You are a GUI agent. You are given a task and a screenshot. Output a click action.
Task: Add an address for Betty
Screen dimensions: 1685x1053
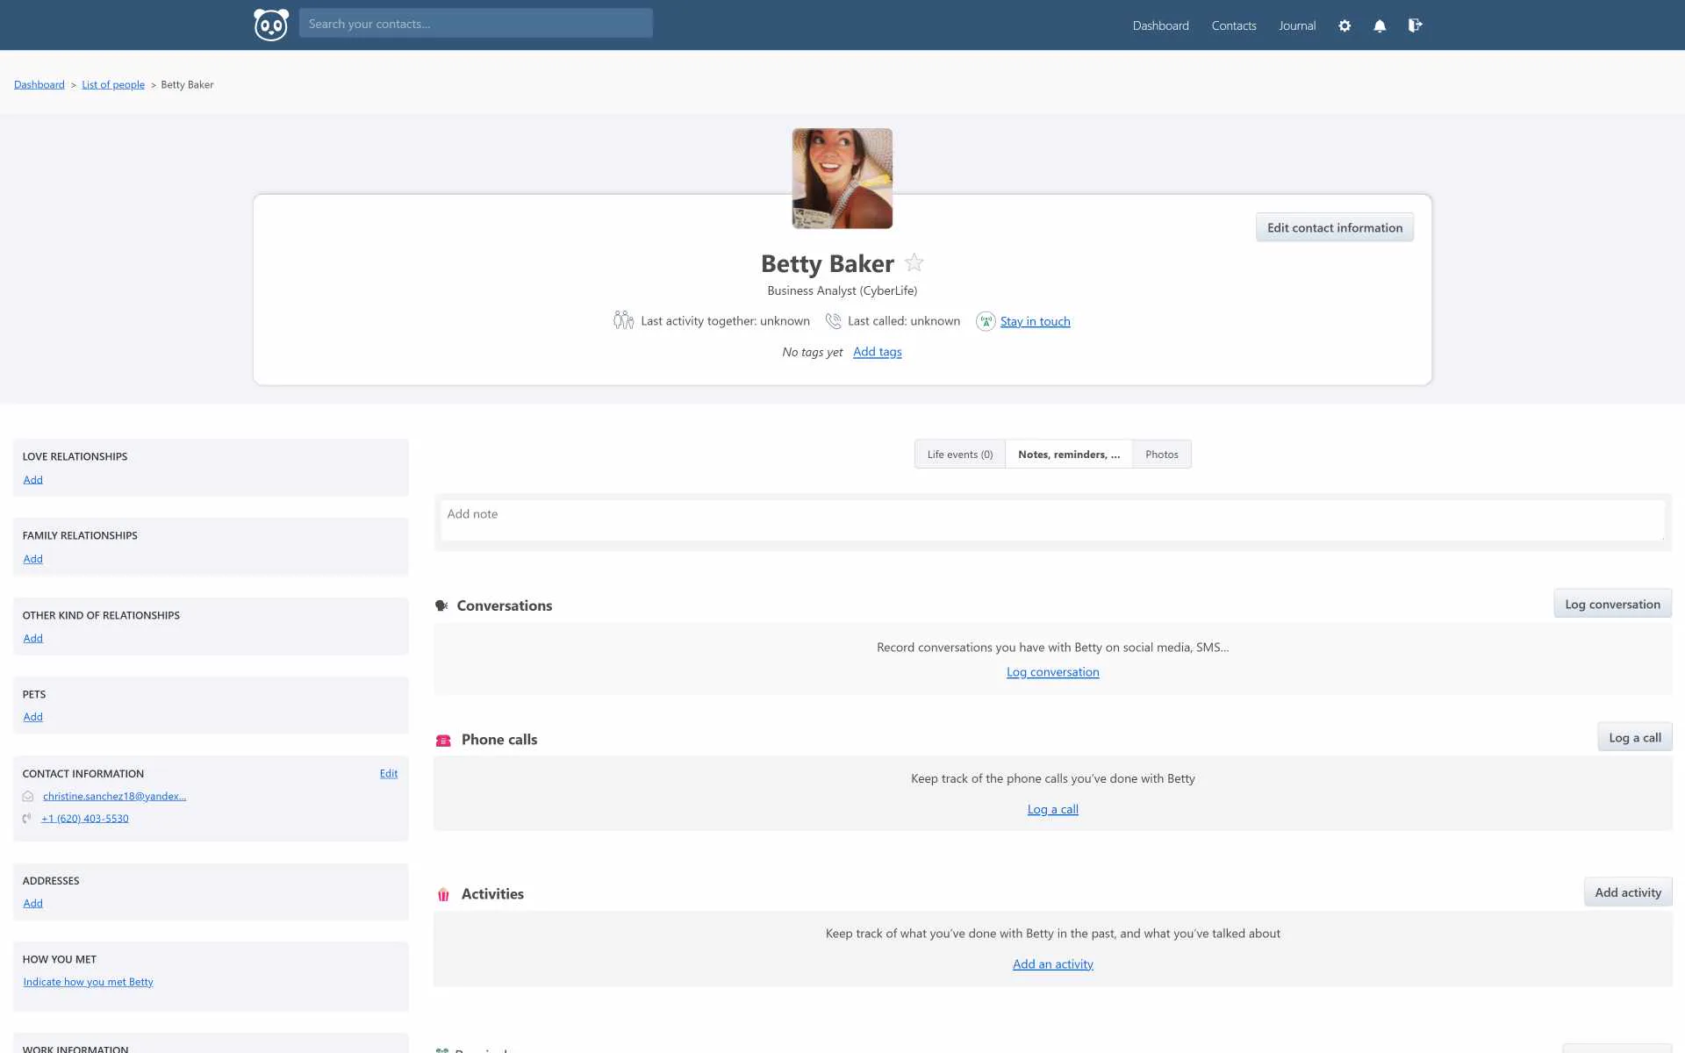coord(32,904)
